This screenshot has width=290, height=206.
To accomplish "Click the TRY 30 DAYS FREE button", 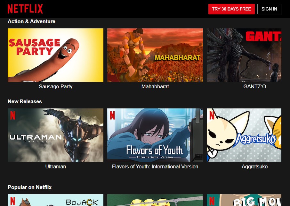I will [x=231, y=9].
